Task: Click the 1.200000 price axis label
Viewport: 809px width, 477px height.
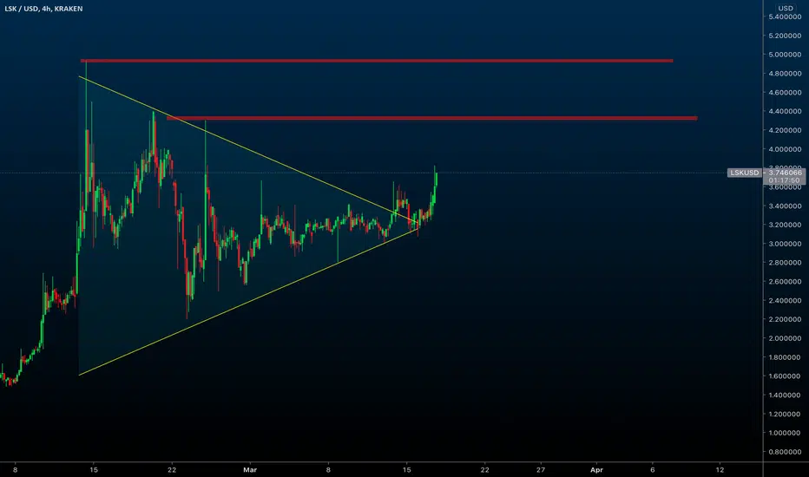Action: [x=785, y=414]
